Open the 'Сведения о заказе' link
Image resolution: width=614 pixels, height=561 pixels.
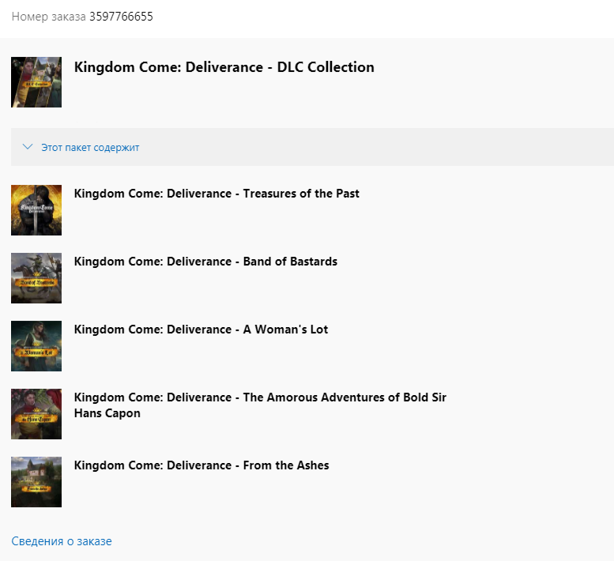click(x=62, y=541)
